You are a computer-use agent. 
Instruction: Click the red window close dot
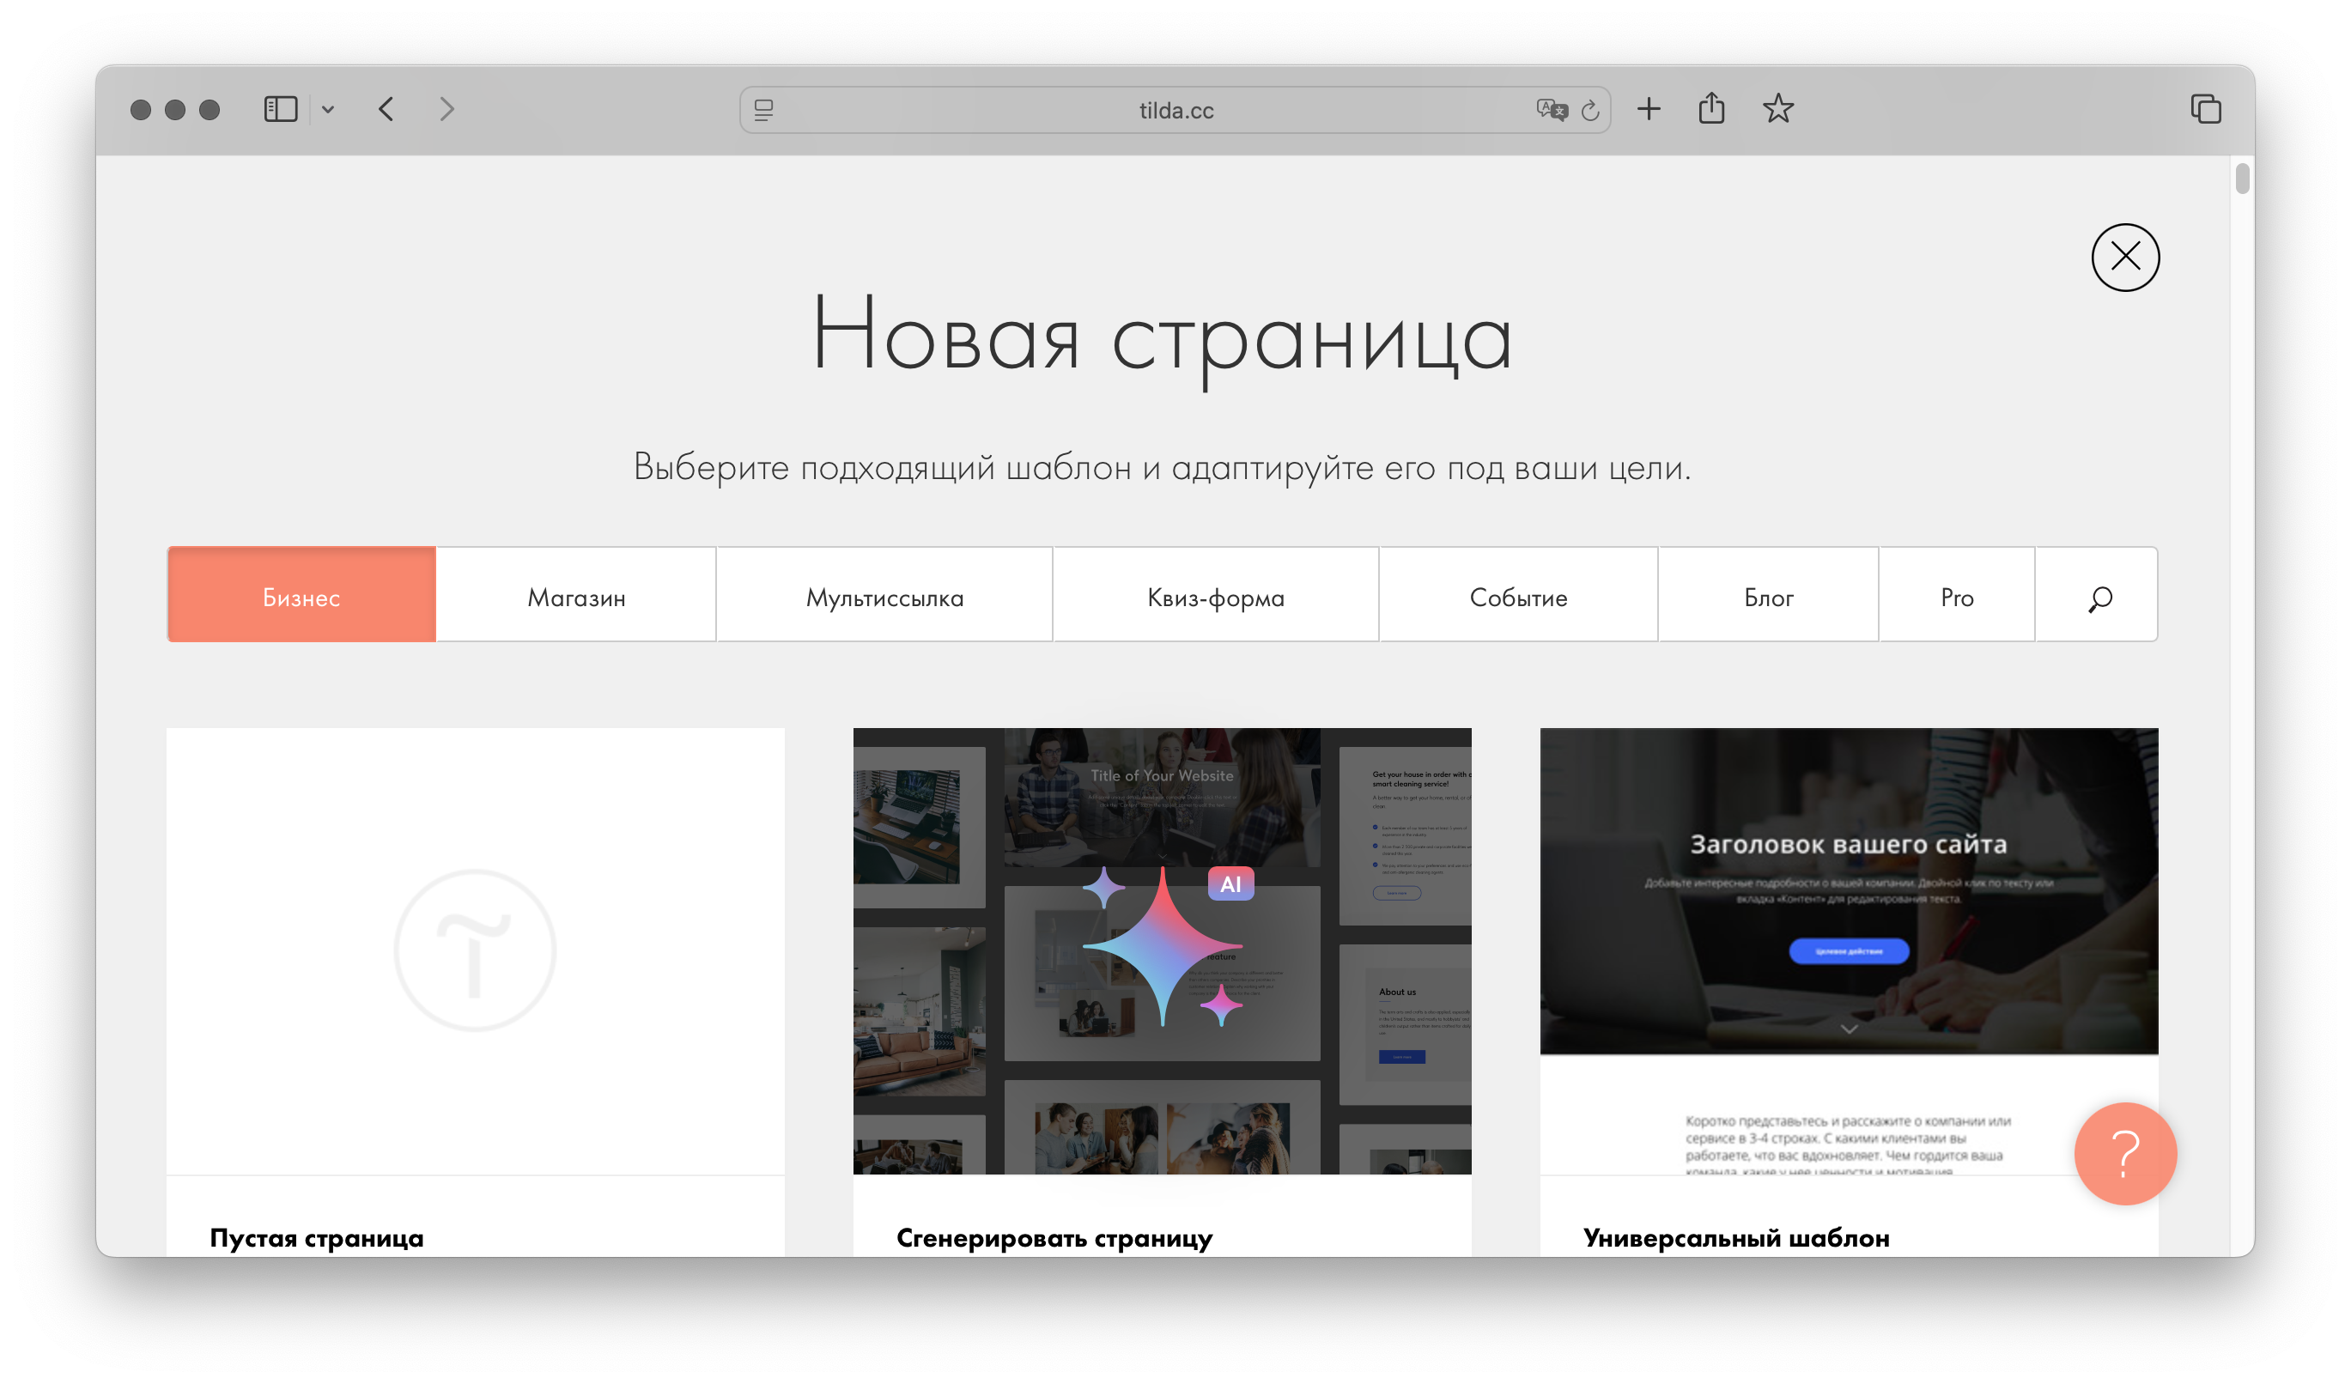click(141, 110)
